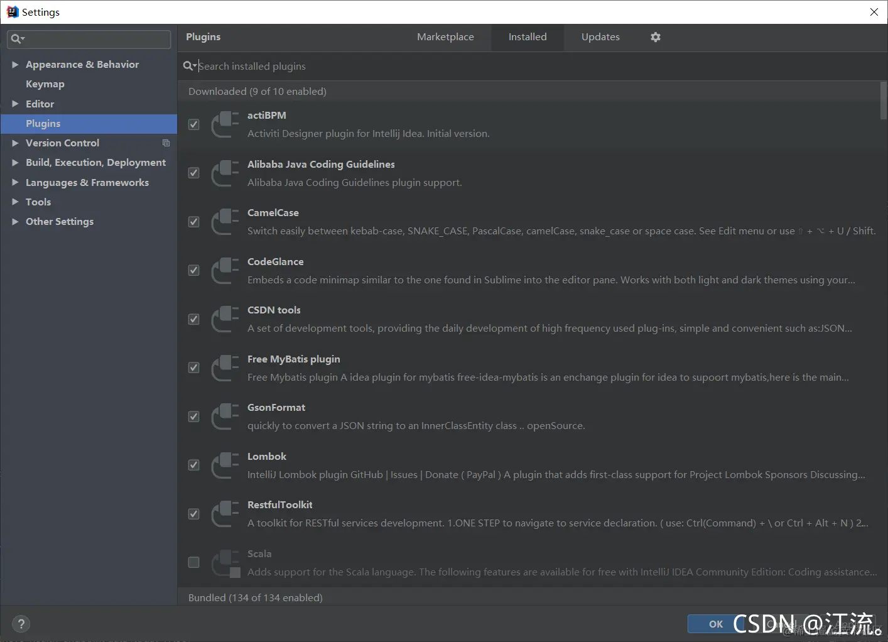
Task: Click the OK button
Action: (716, 624)
